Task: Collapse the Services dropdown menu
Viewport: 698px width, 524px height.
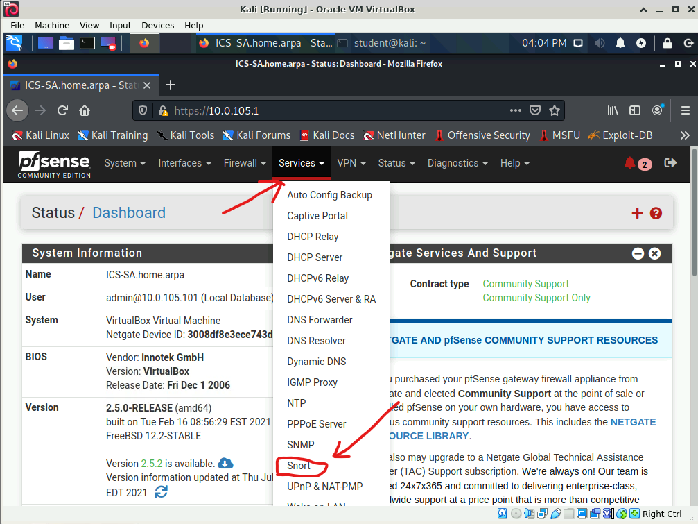Action: [x=302, y=163]
